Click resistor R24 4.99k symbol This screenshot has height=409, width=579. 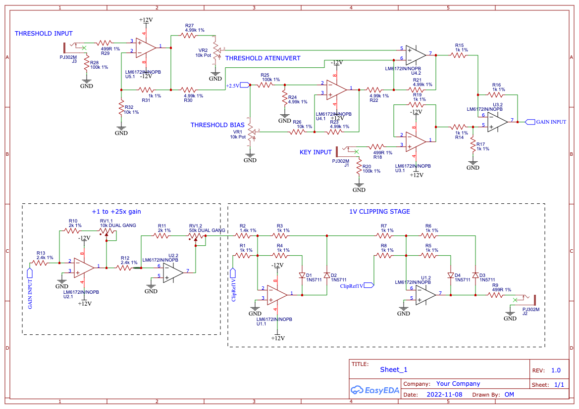click(285, 97)
